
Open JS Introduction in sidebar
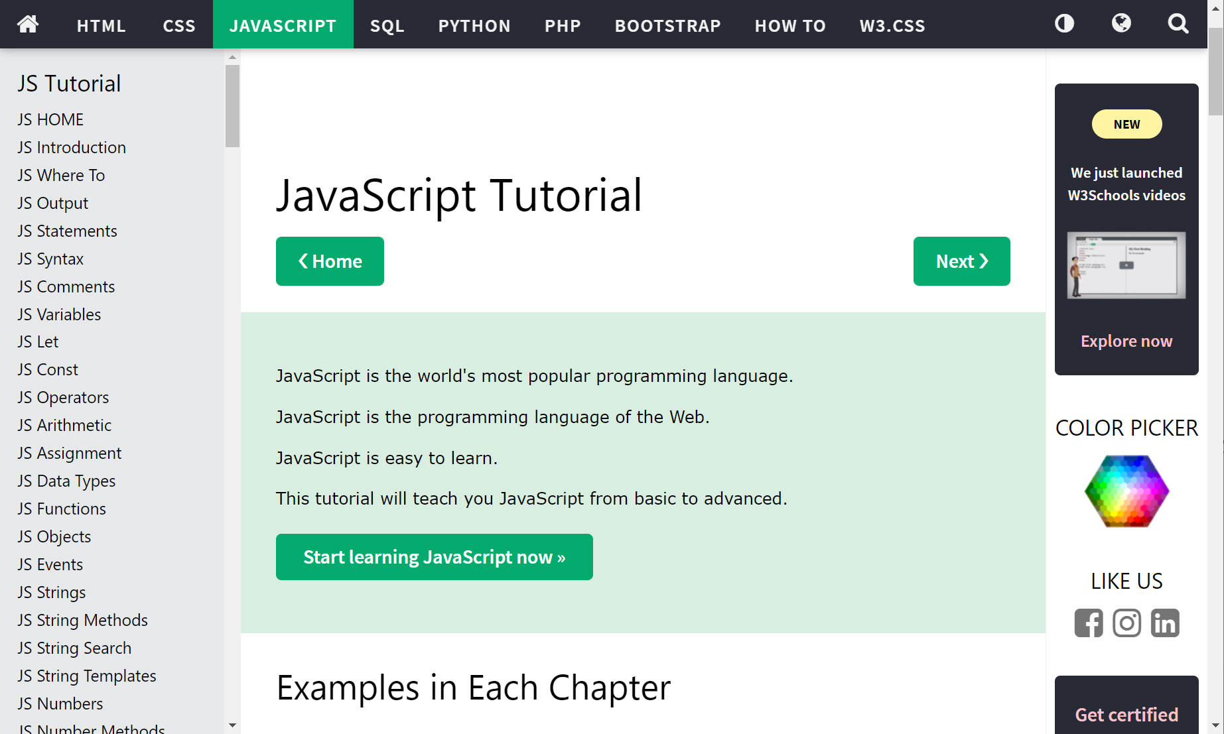point(72,147)
